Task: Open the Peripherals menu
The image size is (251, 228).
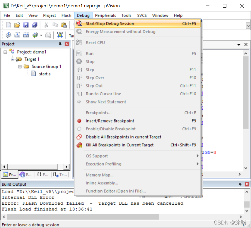Action: tap(105, 15)
